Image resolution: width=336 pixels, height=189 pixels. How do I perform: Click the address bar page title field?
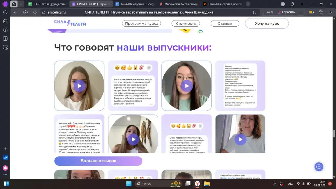(x=149, y=12)
